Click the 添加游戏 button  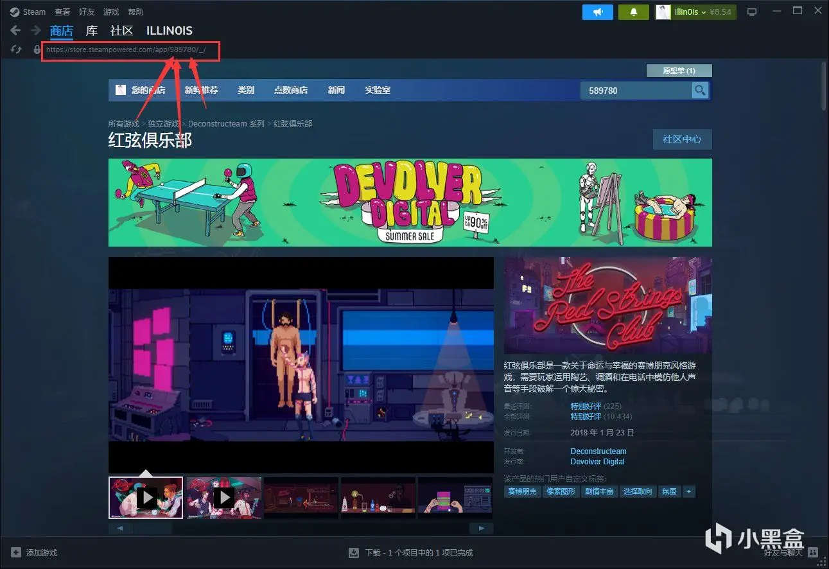[x=35, y=552]
